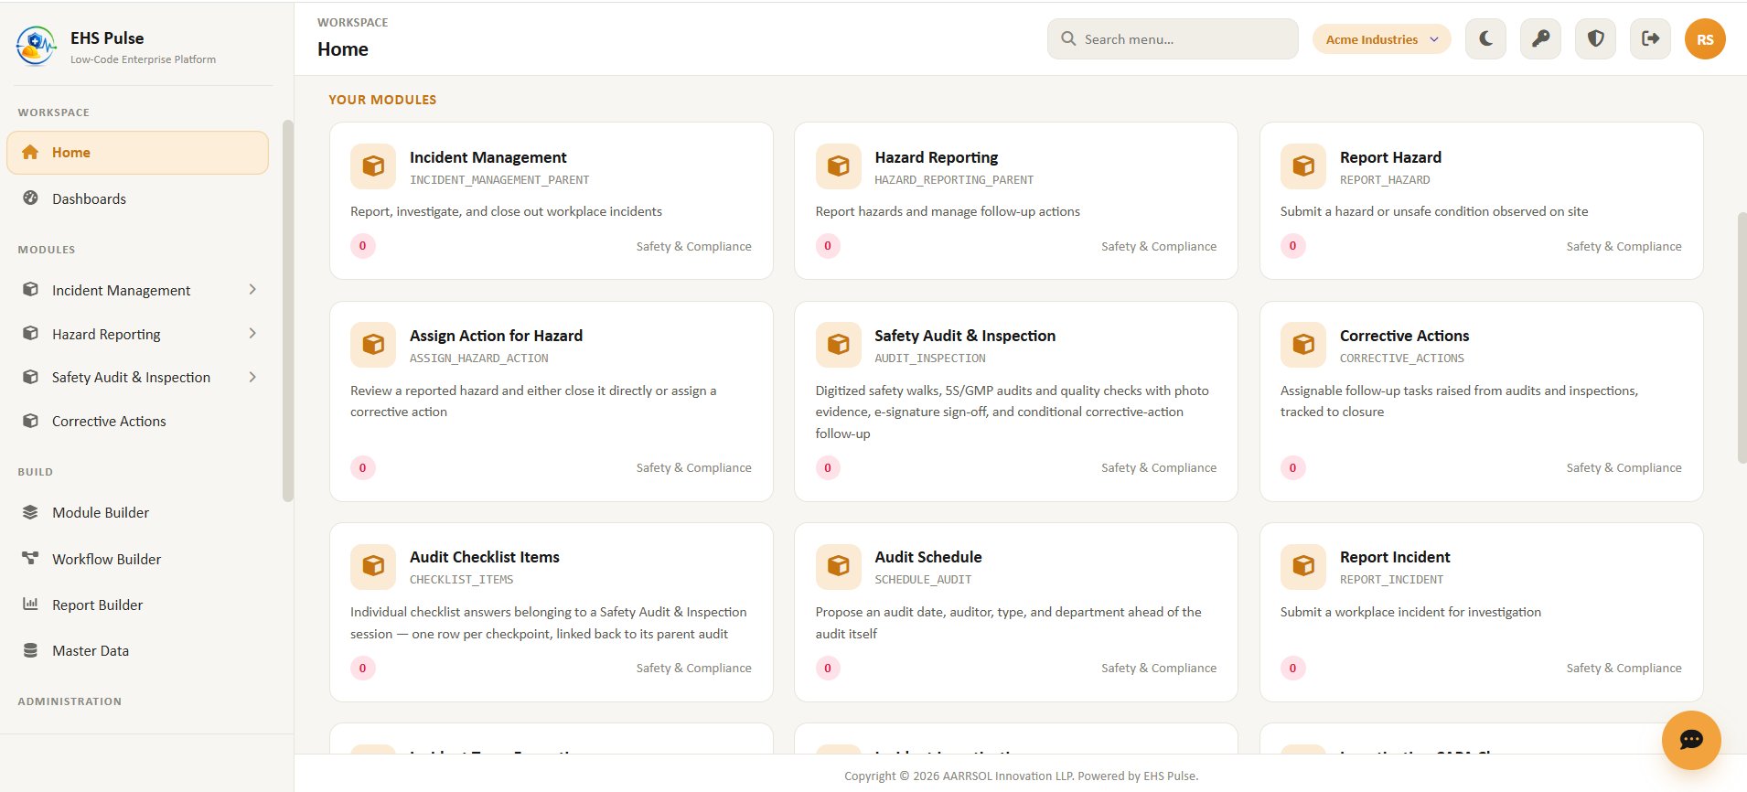Image resolution: width=1747 pixels, height=792 pixels.
Task: Click the main page vertical scrollbar
Action: [1742, 338]
